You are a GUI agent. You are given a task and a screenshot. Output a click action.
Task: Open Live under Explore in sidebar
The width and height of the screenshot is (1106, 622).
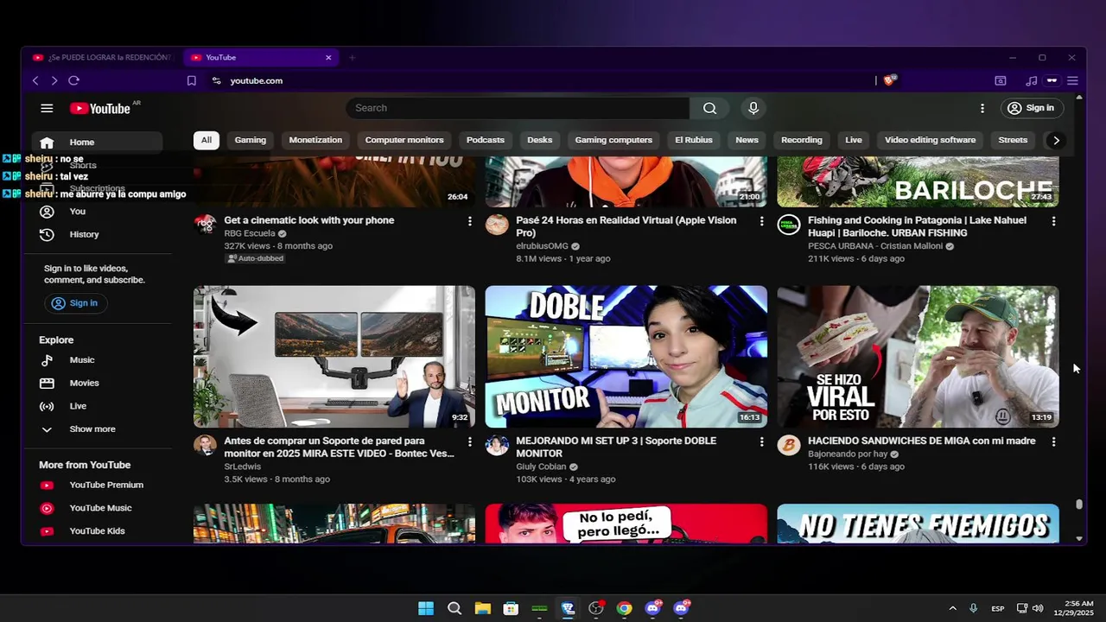[x=97, y=406]
